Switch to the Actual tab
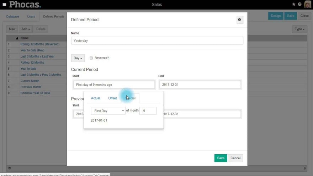 click(95, 98)
